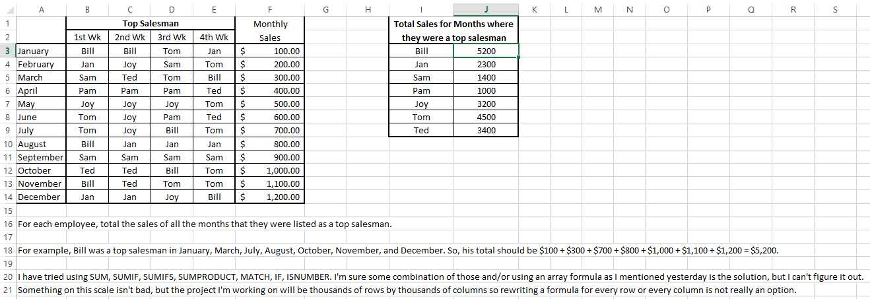870x299 pixels.
Task: Click column S header
Action: [x=835, y=9]
